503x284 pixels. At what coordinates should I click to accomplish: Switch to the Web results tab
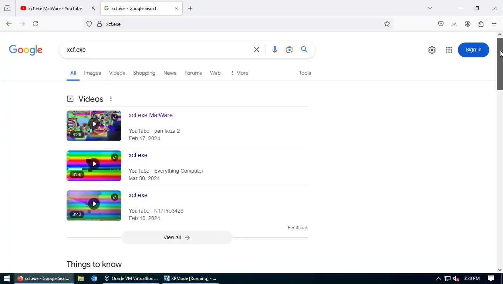[215, 73]
